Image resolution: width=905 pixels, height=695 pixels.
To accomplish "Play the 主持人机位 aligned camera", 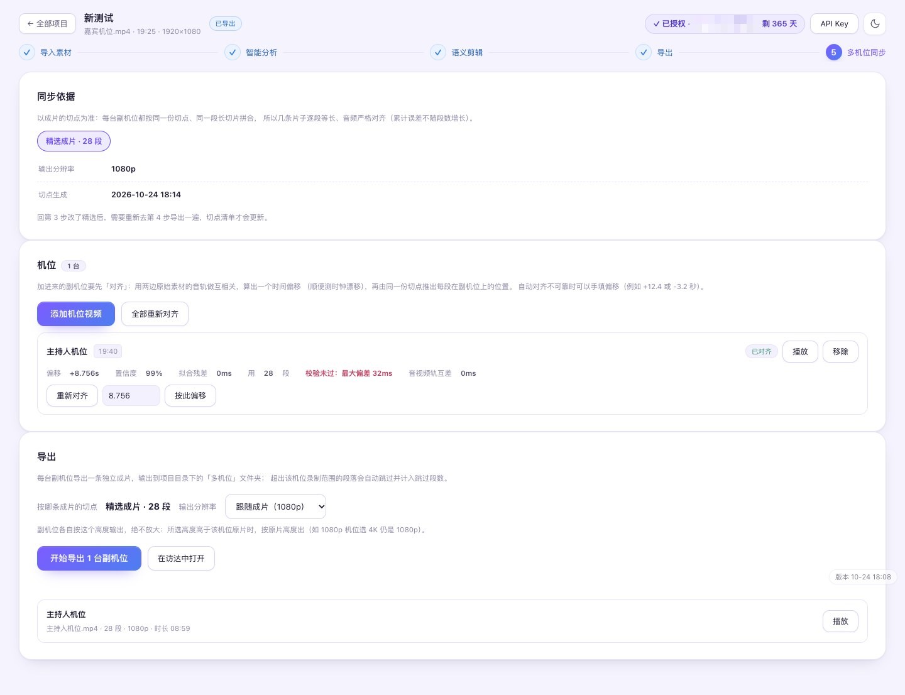I will 800,352.
